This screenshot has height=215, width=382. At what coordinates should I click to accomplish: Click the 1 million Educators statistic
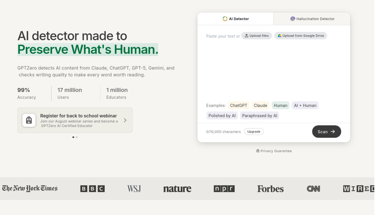pyautogui.click(x=117, y=93)
